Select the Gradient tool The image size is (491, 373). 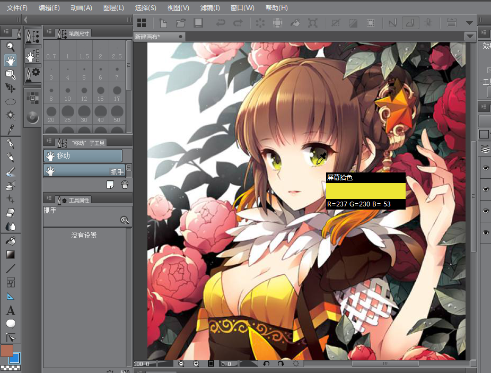click(10, 254)
